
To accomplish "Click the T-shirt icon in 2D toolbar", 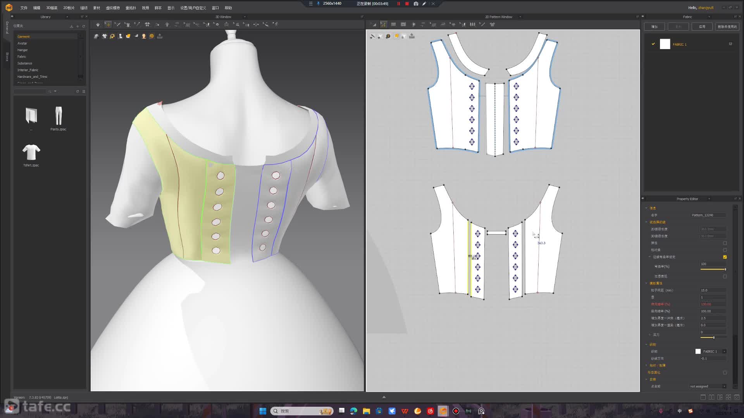I will click(x=492, y=24).
